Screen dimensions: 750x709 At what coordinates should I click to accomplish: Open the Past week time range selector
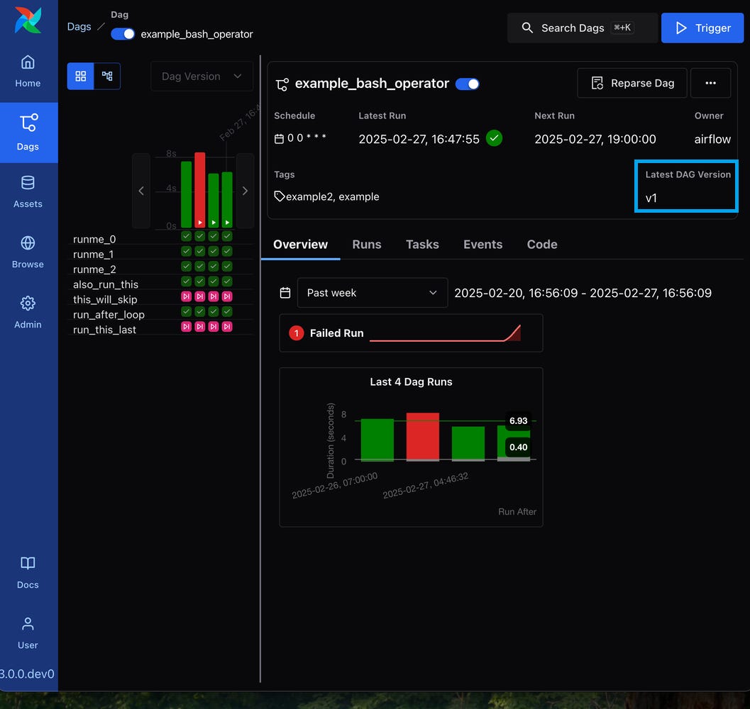372,292
